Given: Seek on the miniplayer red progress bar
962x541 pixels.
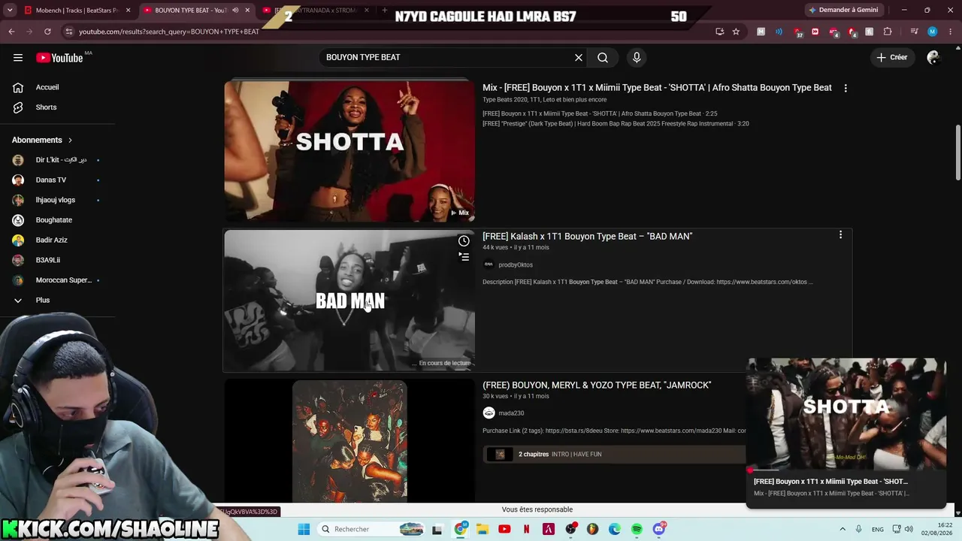Looking at the screenshot, I should [846, 470].
